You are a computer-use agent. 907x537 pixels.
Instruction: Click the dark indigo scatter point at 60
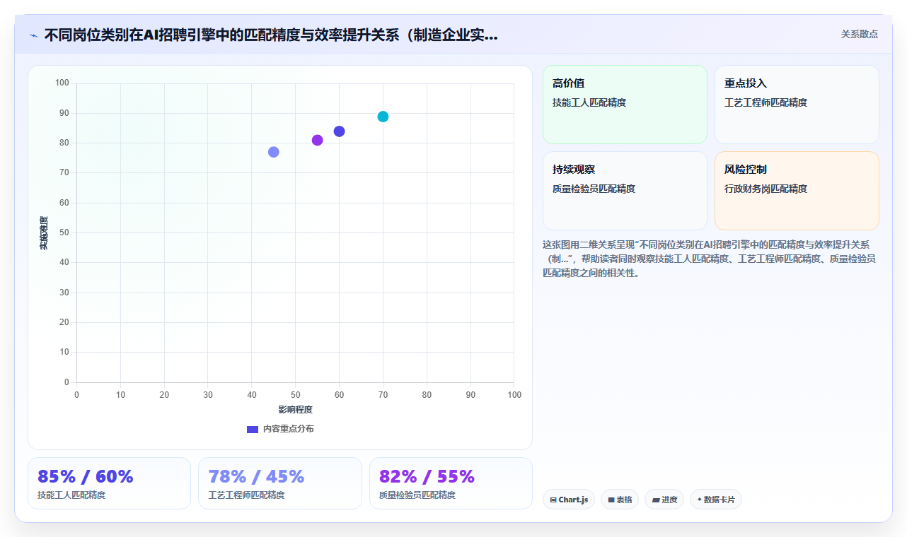(339, 131)
